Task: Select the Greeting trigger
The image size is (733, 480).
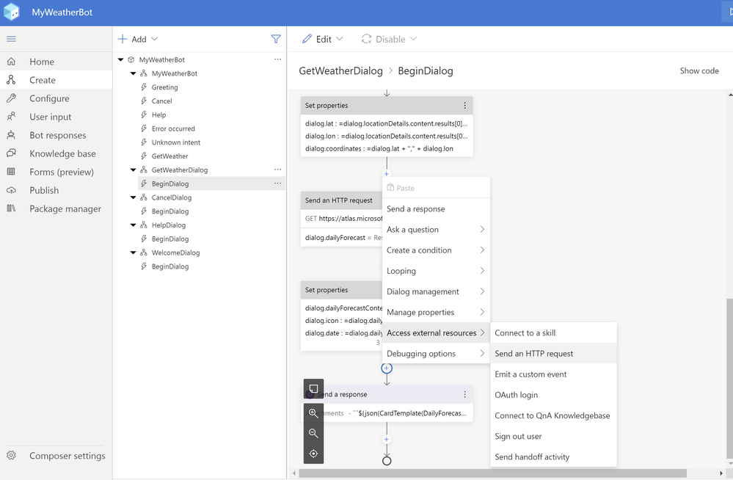Action: 164,87
